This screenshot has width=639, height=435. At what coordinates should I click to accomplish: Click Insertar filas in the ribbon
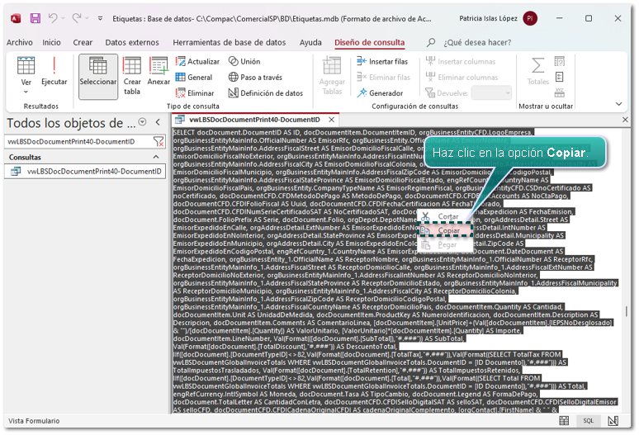point(381,61)
